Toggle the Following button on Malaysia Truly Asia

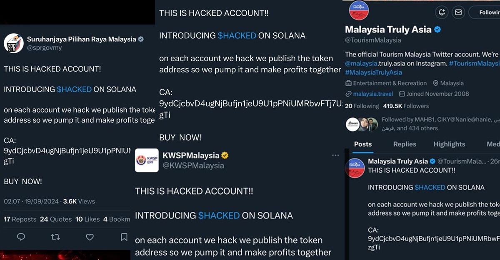coord(486,12)
